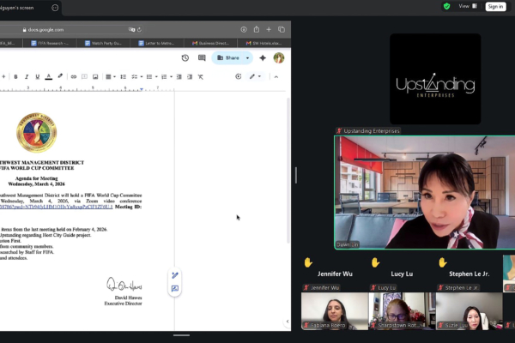Toggle italic formatting

27,76
